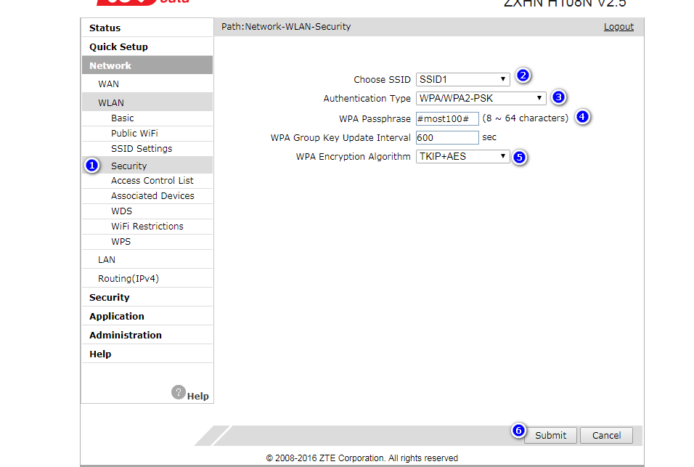Click the Help link beside question icon
The image size is (694, 467).
pyautogui.click(x=198, y=396)
